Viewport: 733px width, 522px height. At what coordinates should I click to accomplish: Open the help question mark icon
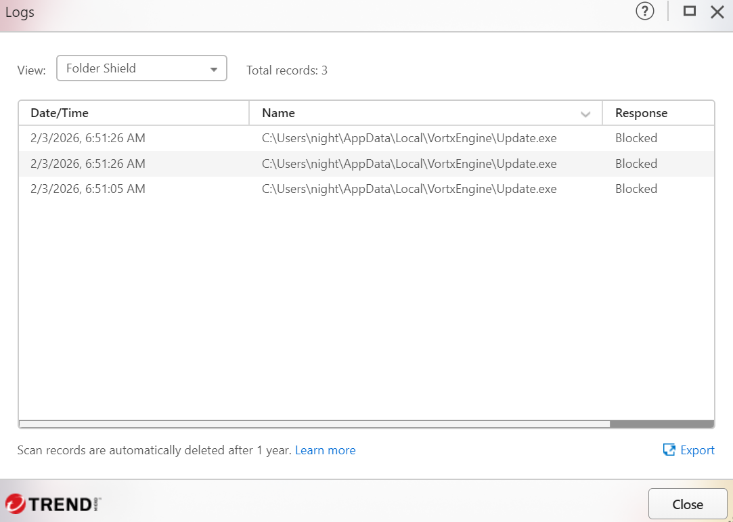[644, 12]
